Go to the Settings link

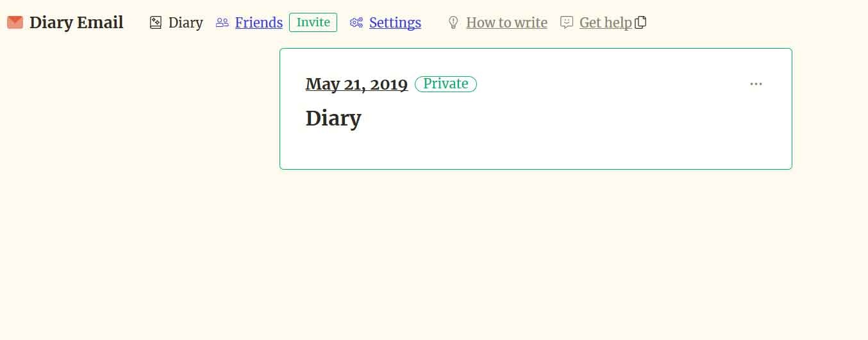point(395,22)
